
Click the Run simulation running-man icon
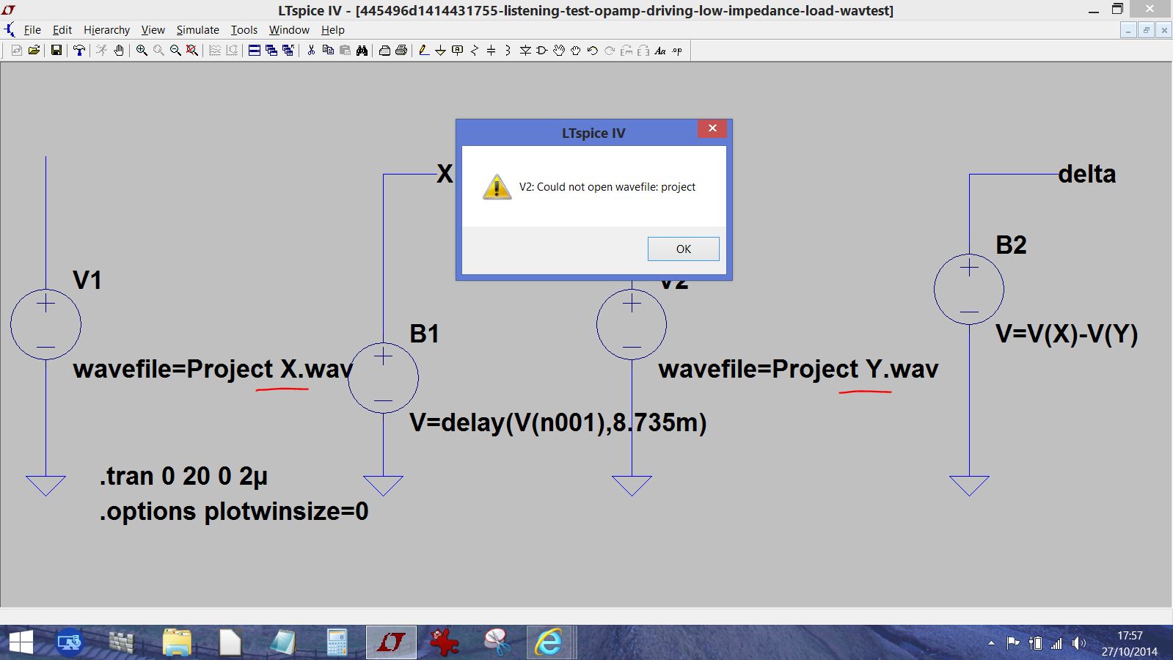coord(101,50)
